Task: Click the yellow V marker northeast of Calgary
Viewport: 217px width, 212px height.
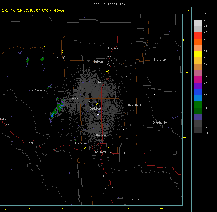Action: [x=108, y=147]
